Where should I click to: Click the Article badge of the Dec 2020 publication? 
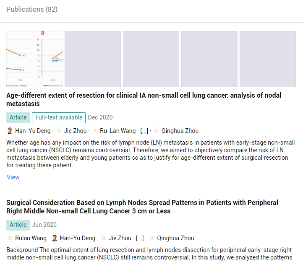click(18, 117)
